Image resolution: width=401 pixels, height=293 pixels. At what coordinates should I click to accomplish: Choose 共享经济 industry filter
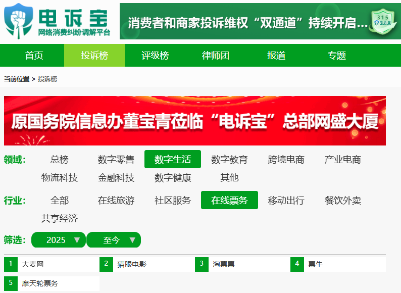click(x=60, y=218)
